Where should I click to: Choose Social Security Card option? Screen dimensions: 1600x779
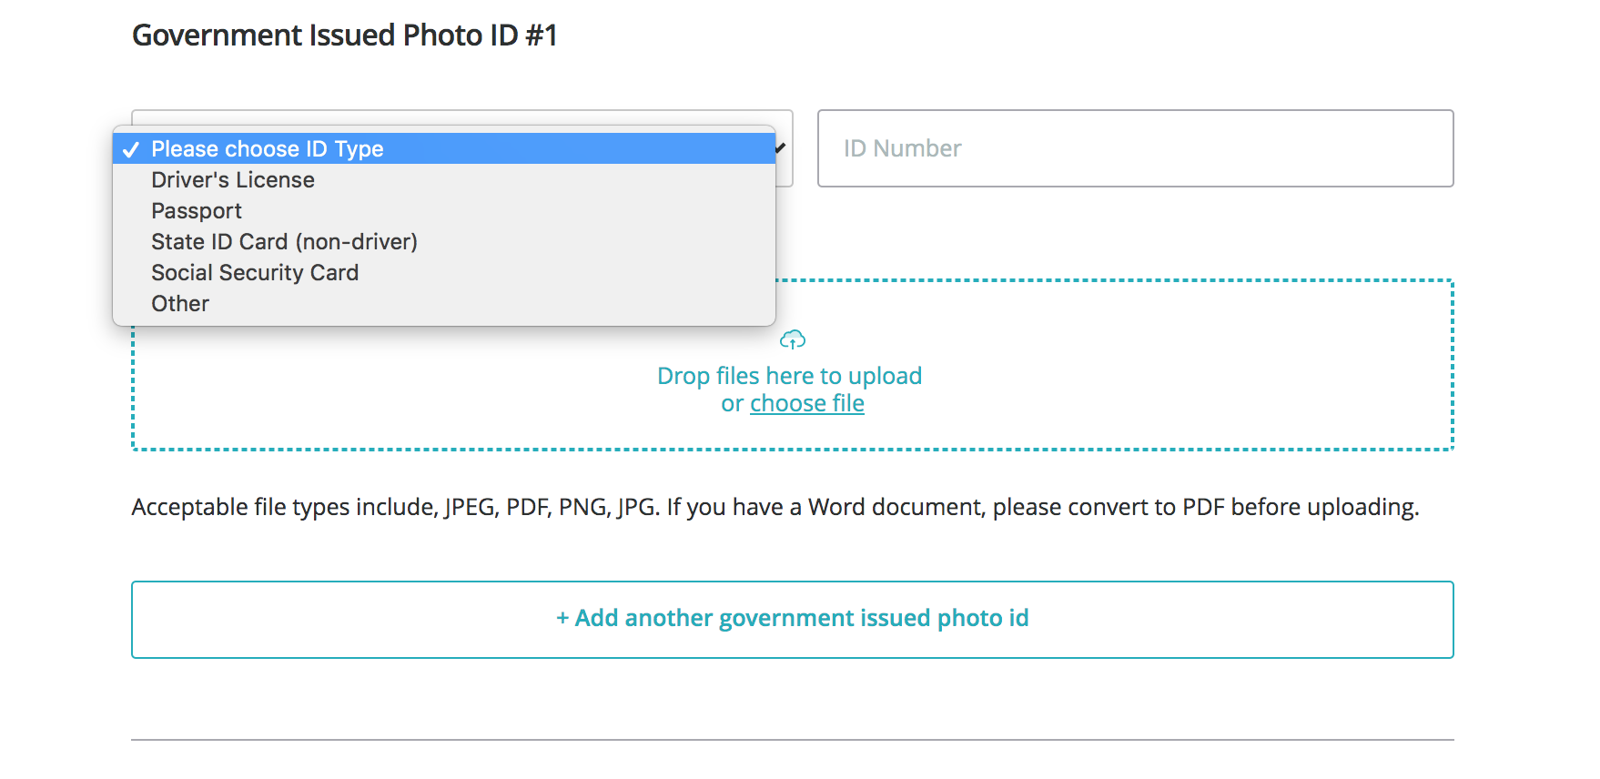pyautogui.click(x=255, y=273)
